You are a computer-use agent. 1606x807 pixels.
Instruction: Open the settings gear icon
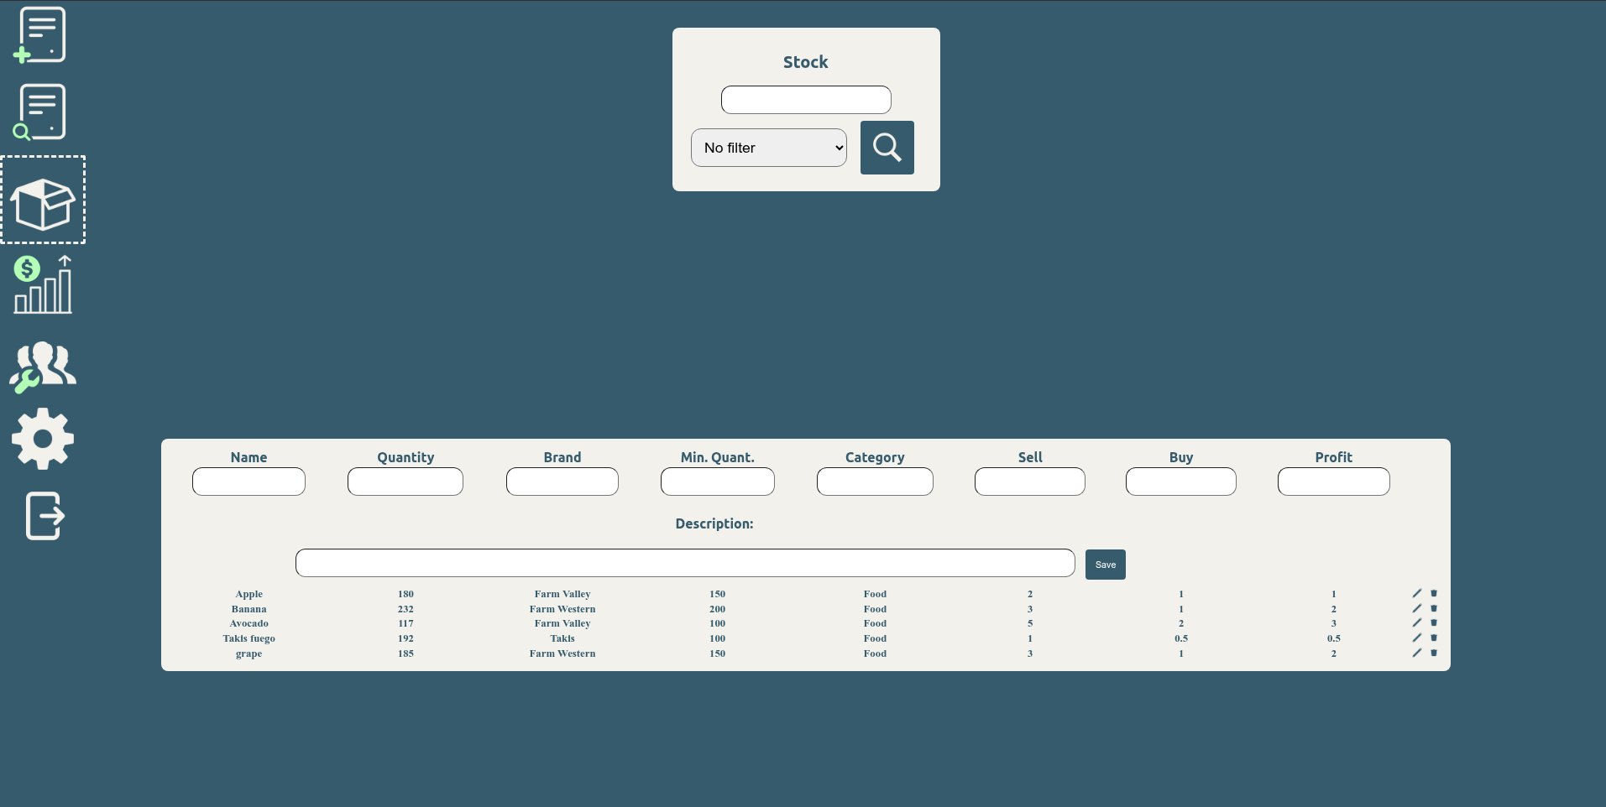point(43,438)
